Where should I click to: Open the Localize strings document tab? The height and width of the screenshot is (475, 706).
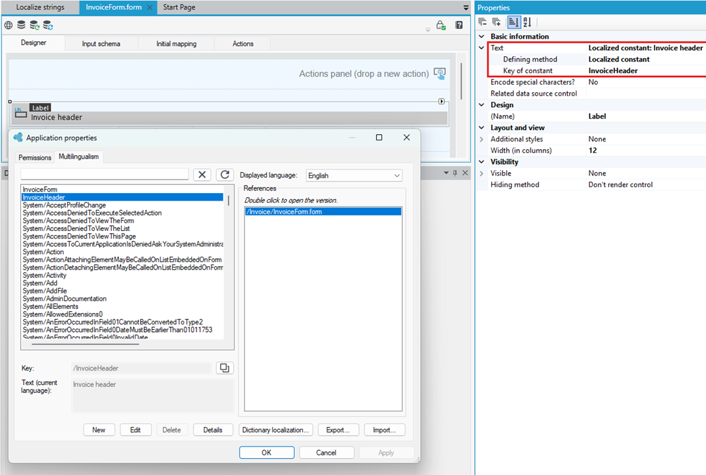(40, 7)
